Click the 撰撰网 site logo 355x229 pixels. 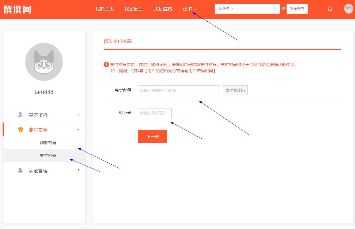pos(18,9)
